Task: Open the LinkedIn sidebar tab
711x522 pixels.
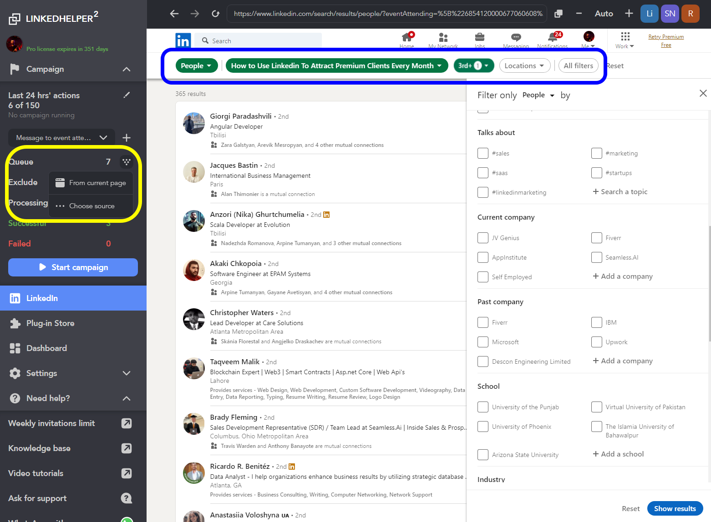Action: tap(73, 298)
